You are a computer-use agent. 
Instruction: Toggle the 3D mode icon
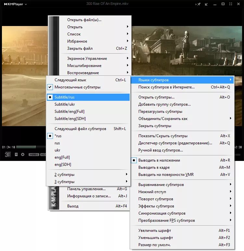(8, 154)
